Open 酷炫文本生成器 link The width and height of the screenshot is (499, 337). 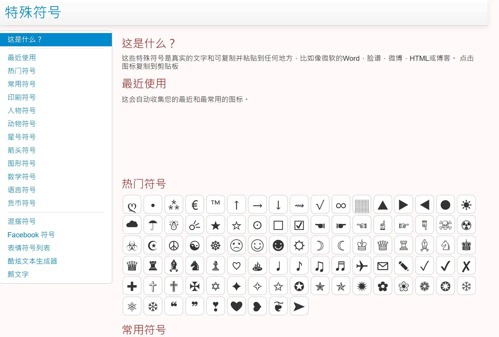click(x=32, y=261)
